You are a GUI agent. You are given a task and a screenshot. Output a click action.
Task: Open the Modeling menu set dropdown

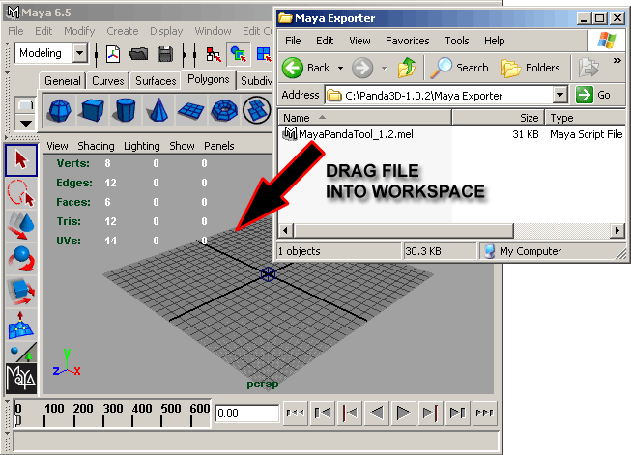(x=79, y=53)
